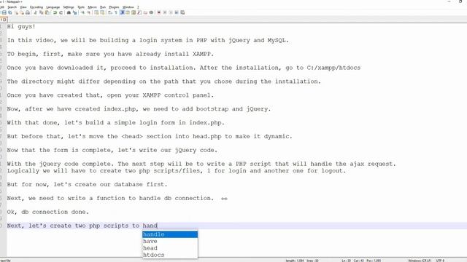Toggle the highlighted Indent Guide icon
This screenshot has width=467, height=262.
pos(122,12)
